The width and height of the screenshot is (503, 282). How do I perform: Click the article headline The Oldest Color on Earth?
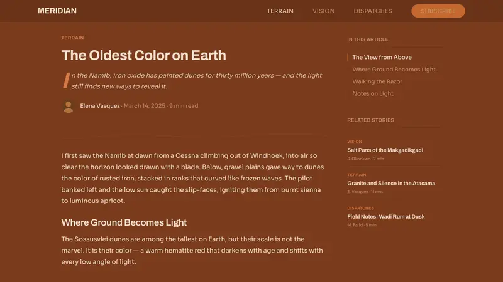tap(144, 55)
